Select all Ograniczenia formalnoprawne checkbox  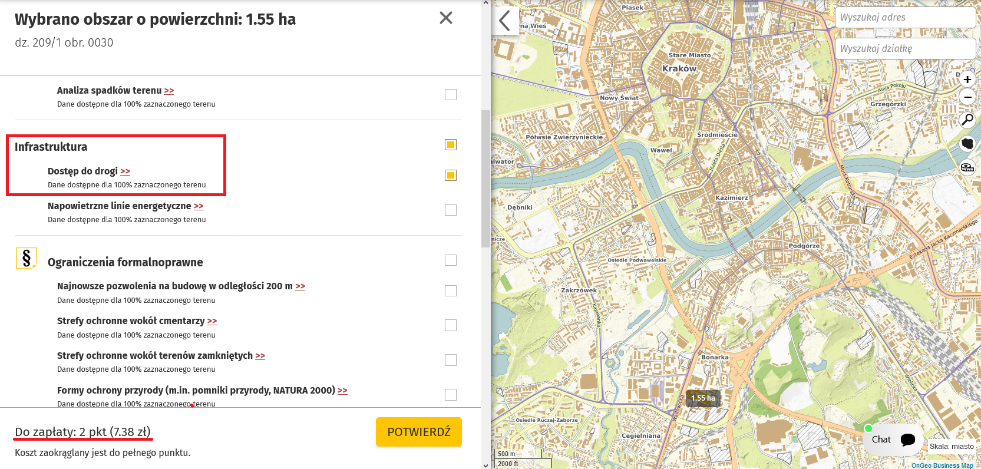coord(451,260)
